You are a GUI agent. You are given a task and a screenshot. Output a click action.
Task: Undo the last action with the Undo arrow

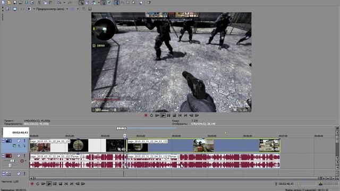pos(59,3)
